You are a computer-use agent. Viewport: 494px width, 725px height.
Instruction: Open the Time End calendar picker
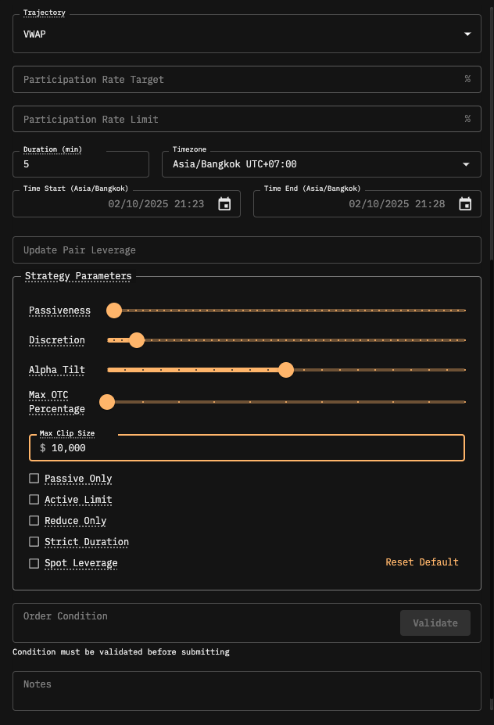click(465, 204)
